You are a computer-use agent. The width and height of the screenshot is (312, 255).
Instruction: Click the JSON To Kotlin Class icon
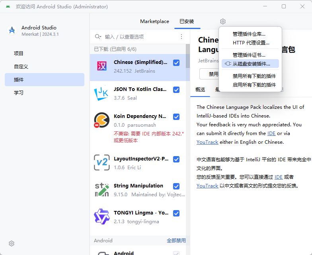point(102,93)
